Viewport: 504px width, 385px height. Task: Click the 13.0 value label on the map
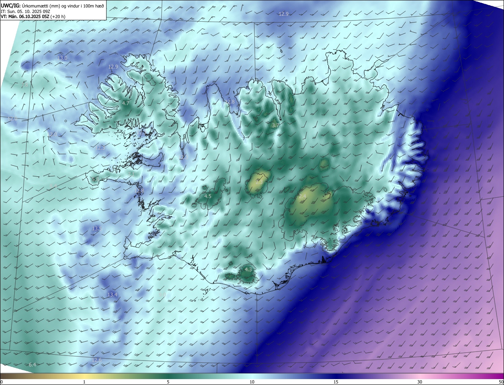click(63, 58)
